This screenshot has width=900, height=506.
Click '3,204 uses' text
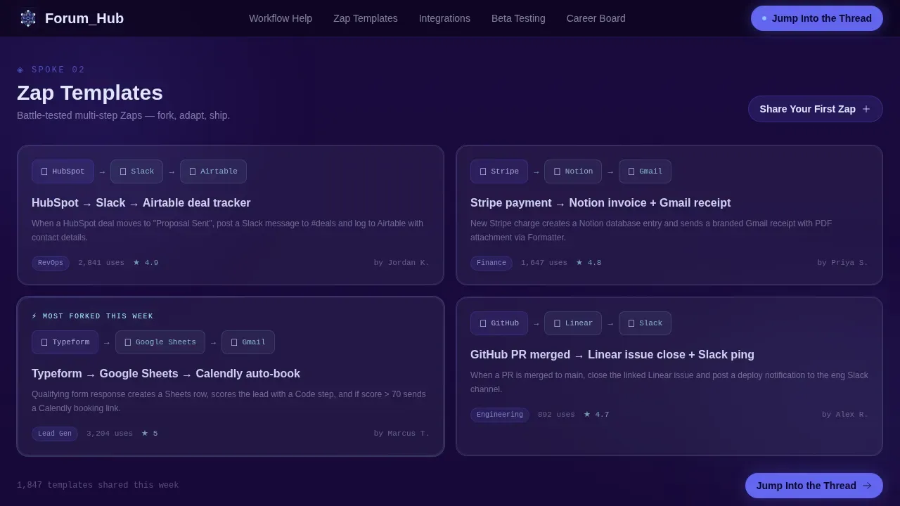[x=110, y=434]
